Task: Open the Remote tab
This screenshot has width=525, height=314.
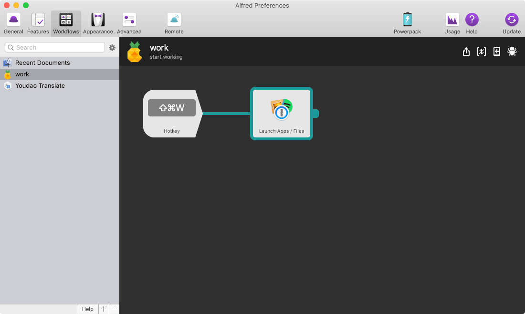Action: [174, 23]
